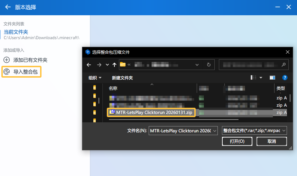The height and width of the screenshot is (176, 297).
Task: Expand the 文件名 combo box dropdown arrow
Action: (x=215, y=131)
